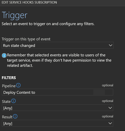This screenshot has height=131, width=125.
Task: Focus the Pipeline 'Deploy Content to' field
Action: point(57,92)
